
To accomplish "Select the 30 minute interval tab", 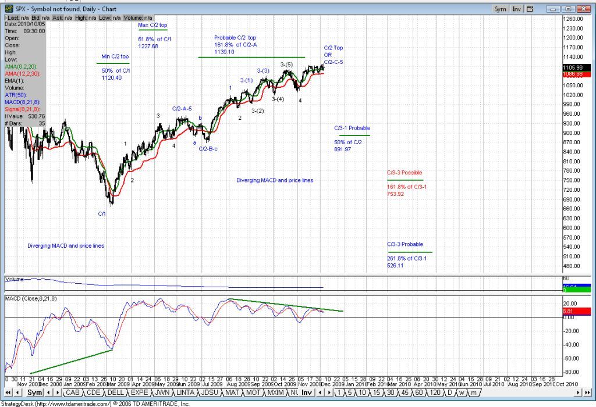I will pyautogui.click(x=391, y=392).
